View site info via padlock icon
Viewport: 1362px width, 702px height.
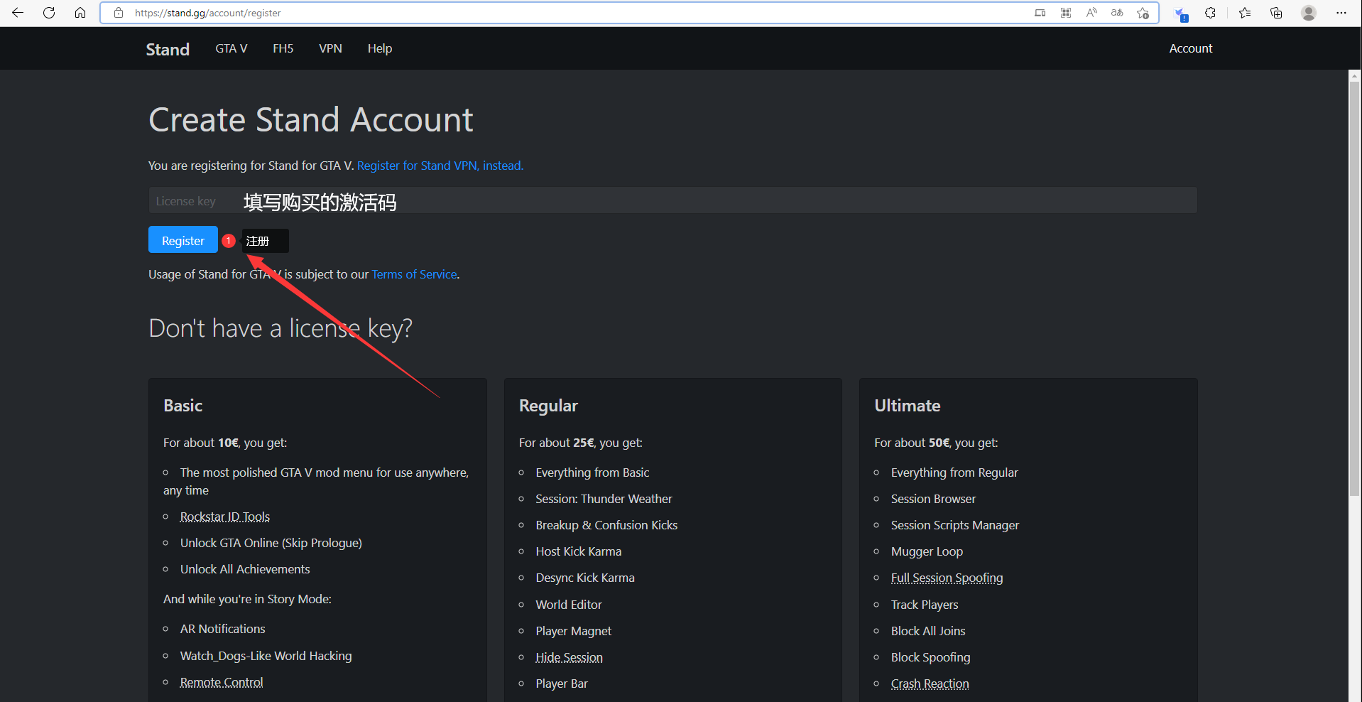coord(119,13)
